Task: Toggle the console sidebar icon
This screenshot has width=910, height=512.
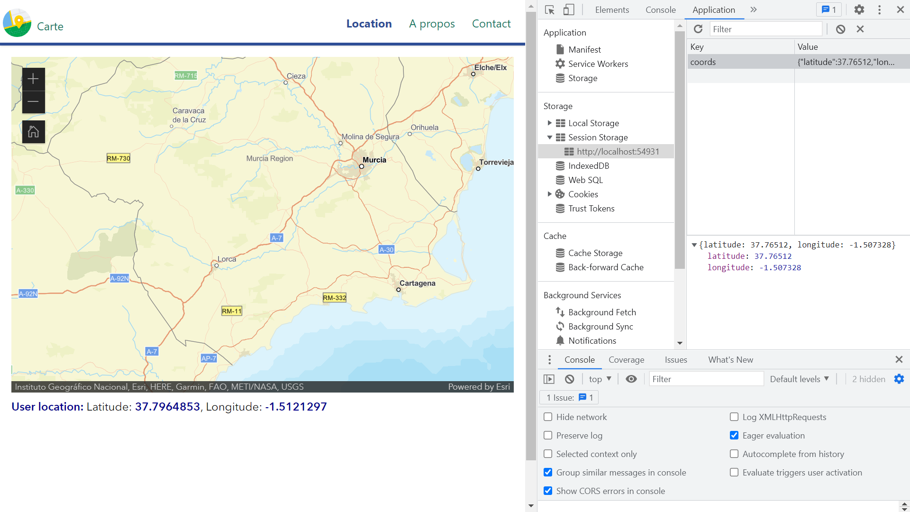Action: click(x=549, y=379)
